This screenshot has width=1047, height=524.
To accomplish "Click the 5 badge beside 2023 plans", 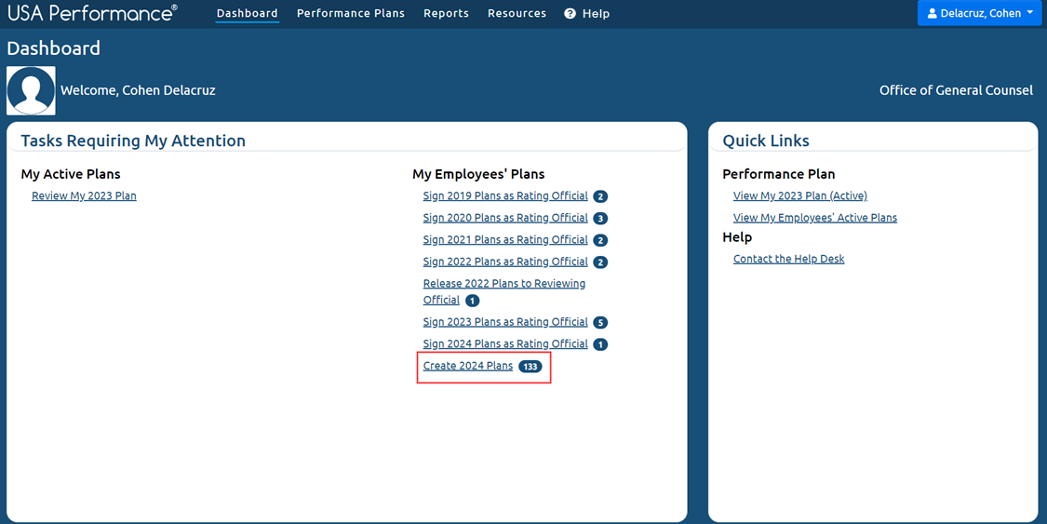I will pos(600,322).
